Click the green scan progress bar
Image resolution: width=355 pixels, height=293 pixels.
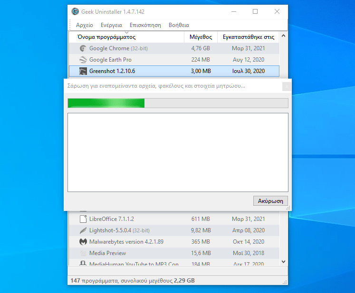click(x=178, y=103)
